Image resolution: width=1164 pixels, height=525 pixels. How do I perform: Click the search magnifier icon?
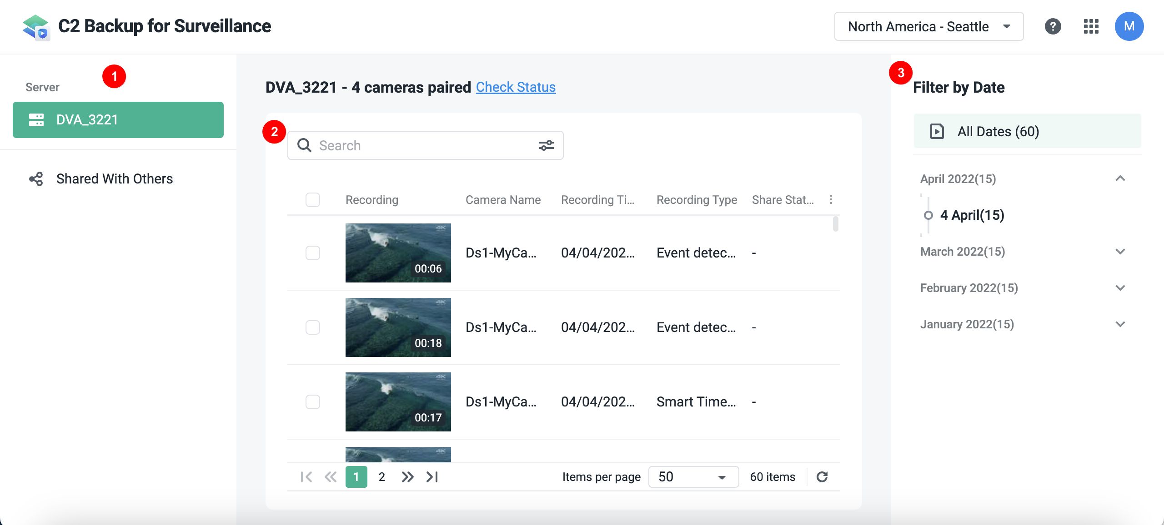click(304, 145)
